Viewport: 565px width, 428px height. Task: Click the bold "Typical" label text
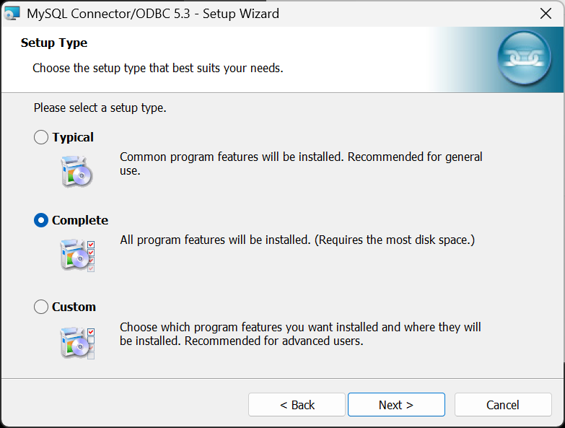(x=73, y=137)
